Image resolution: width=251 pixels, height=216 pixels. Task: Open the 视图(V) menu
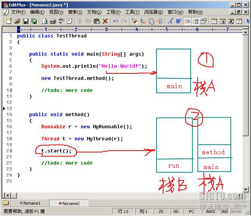[56, 12]
